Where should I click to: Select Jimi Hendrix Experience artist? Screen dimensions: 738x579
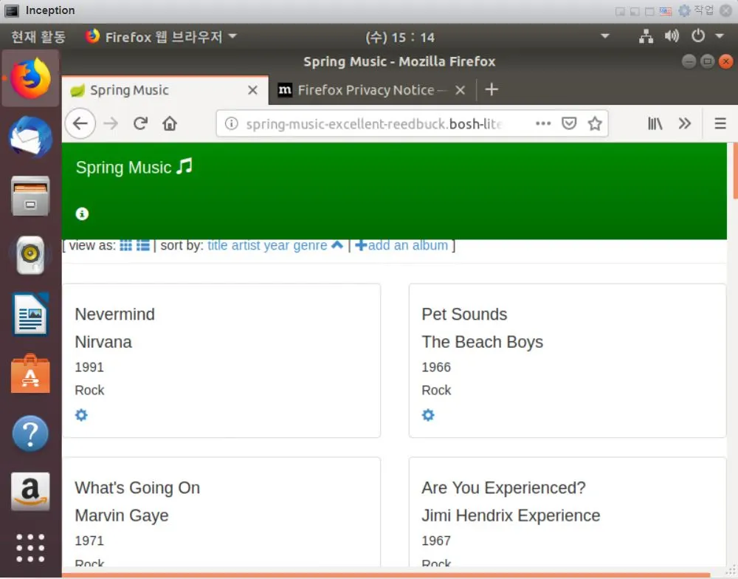(x=511, y=516)
